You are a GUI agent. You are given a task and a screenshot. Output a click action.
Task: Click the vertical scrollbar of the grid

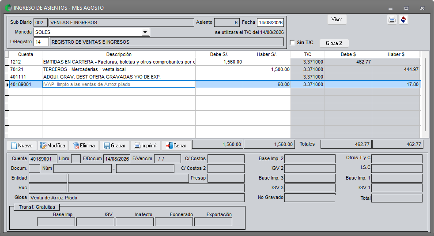pyautogui.click(x=425, y=94)
